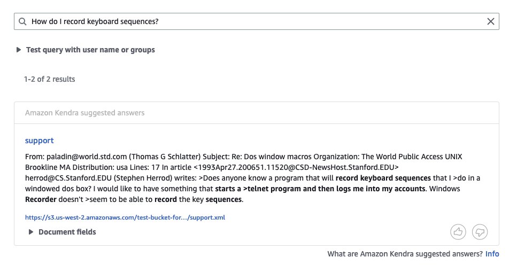Click the bold 'record keyboard sequences' highlight

[x=383, y=178]
